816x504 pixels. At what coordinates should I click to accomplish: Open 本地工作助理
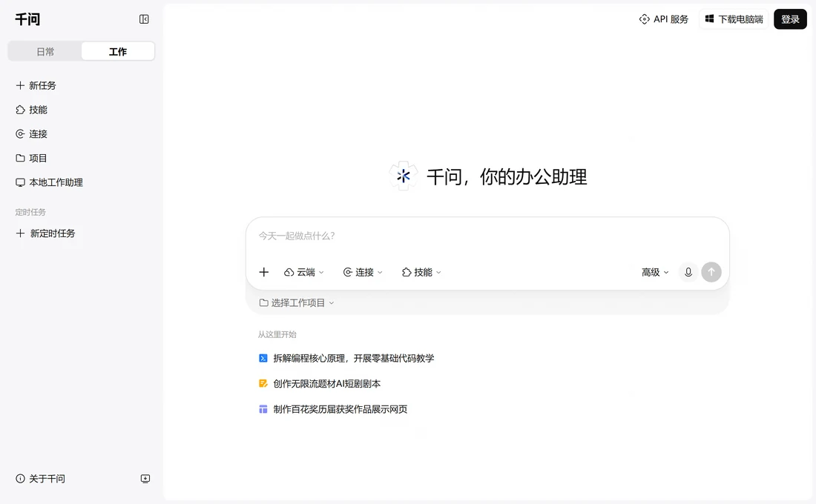coord(50,182)
